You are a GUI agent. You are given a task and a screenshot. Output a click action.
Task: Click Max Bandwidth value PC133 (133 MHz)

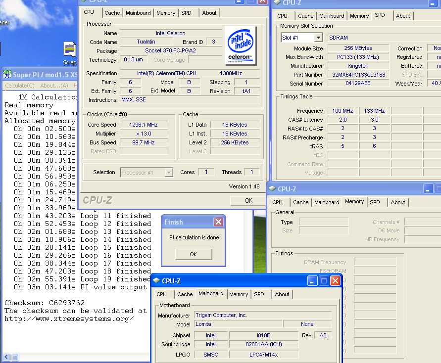coord(358,57)
